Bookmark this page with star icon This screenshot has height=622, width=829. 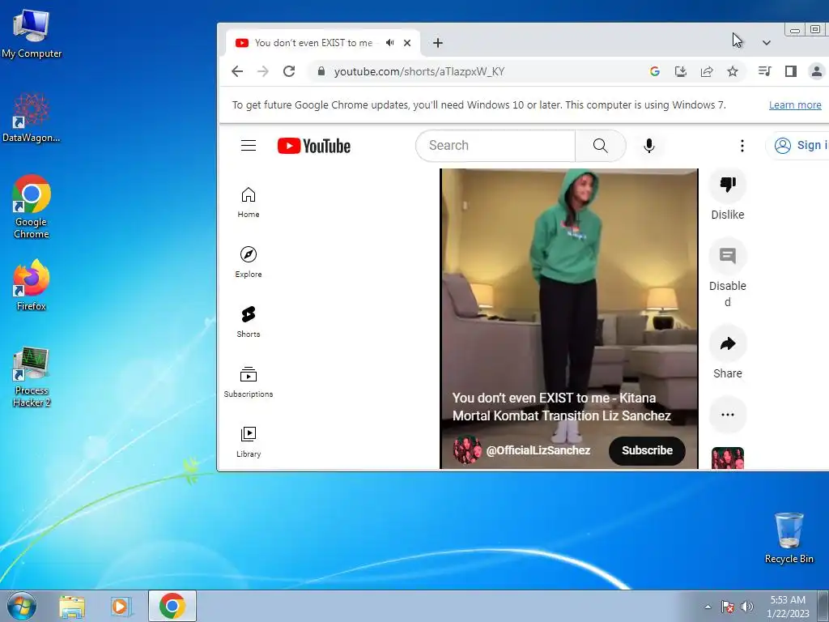[x=732, y=71]
